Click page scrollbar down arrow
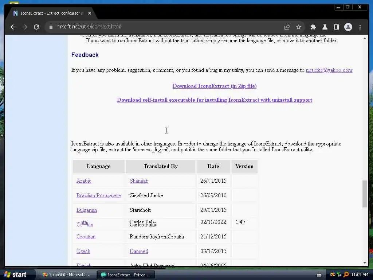373x280 pixels. 365,263
